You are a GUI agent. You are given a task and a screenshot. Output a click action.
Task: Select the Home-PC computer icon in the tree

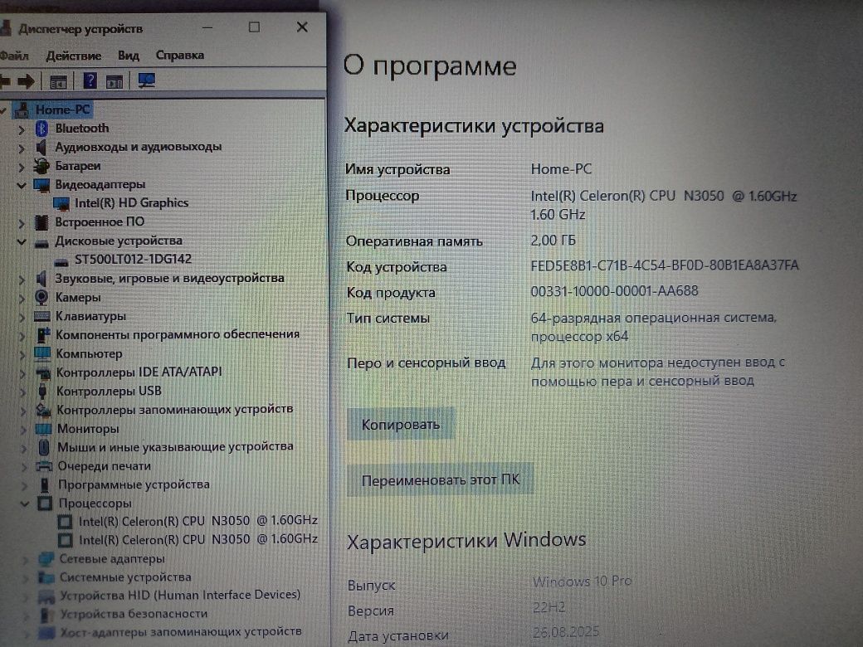[22, 109]
